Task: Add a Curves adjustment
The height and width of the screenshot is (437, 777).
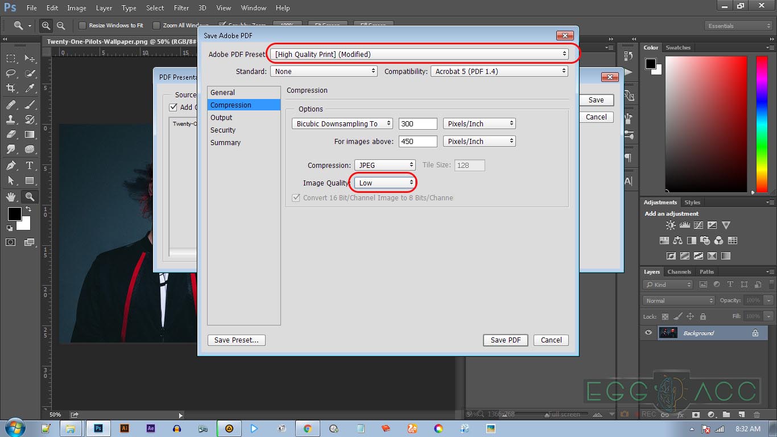Action: 699,225
